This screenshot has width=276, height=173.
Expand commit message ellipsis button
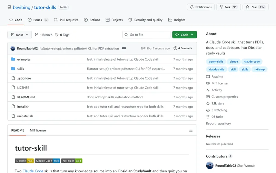pos(124,48)
